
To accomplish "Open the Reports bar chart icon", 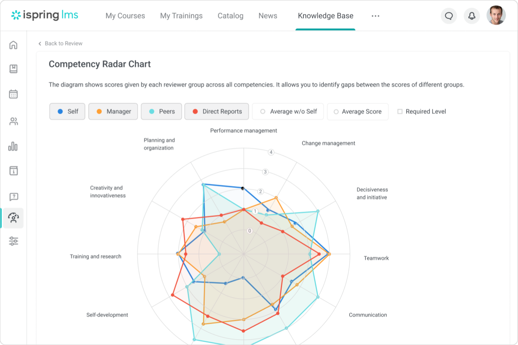I will [x=13, y=147].
